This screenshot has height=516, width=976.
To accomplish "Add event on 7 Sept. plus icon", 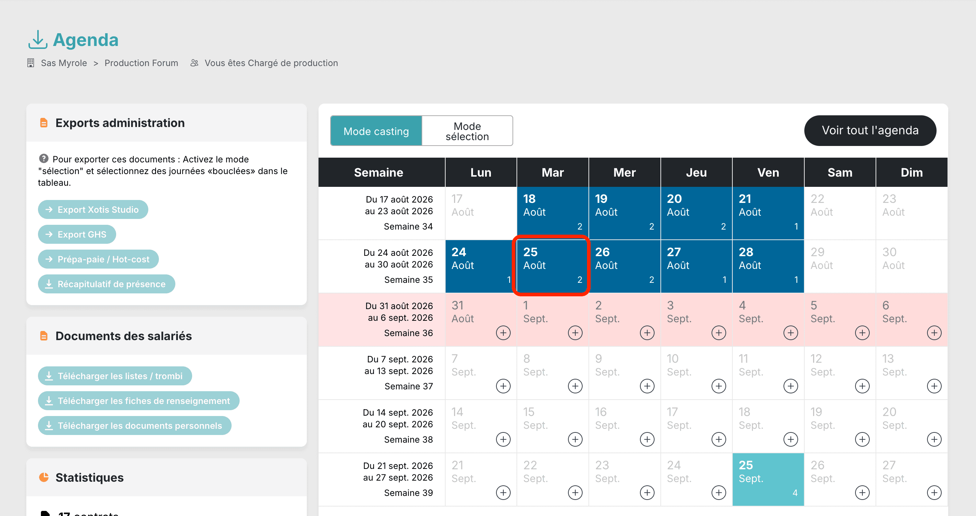I will coord(503,386).
